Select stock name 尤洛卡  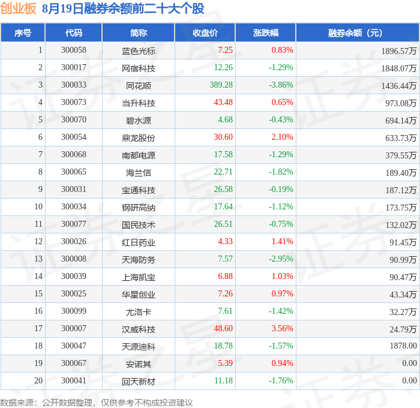coord(139,312)
